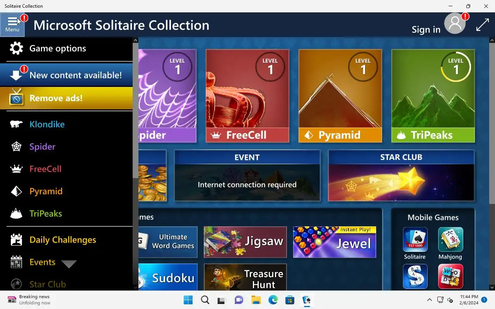Viewport: 495px width, 309px height.
Task: Open the Sudoku game tile
Action: pyautogui.click(x=168, y=277)
